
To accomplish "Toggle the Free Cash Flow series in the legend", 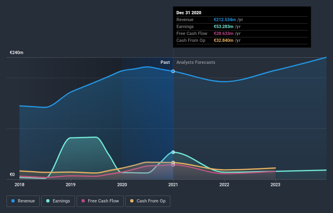I will tap(100, 201).
